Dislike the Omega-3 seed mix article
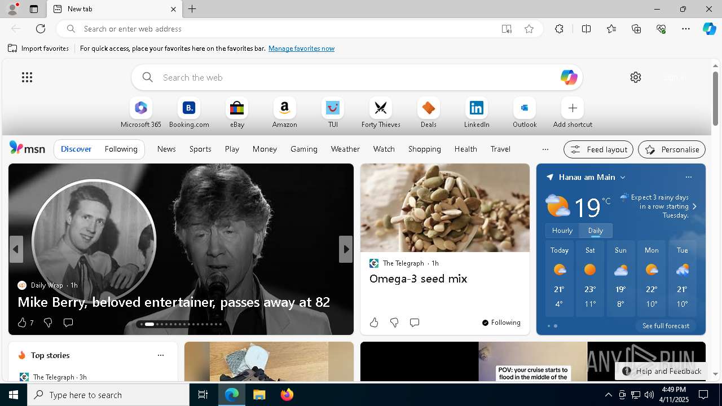Image resolution: width=722 pixels, height=406 pixels. [394, 323]
